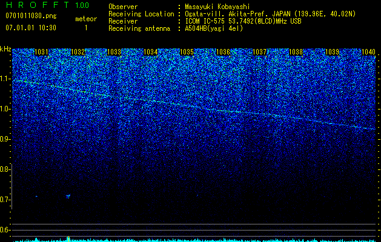Click the 1.1 kHz frequency axis label
The height and width of the screenshot is (242, 381).
pos(5,79)
